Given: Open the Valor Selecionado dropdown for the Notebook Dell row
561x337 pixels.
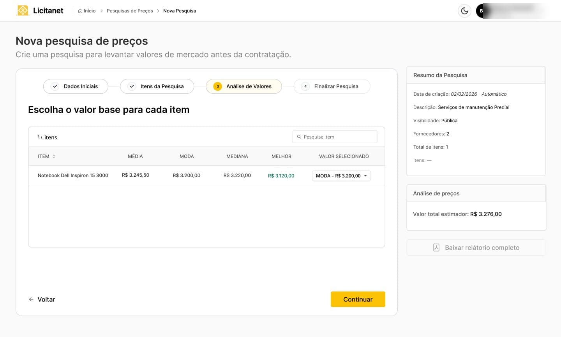Looking at the screenshot, I should [x=341, y=176].
